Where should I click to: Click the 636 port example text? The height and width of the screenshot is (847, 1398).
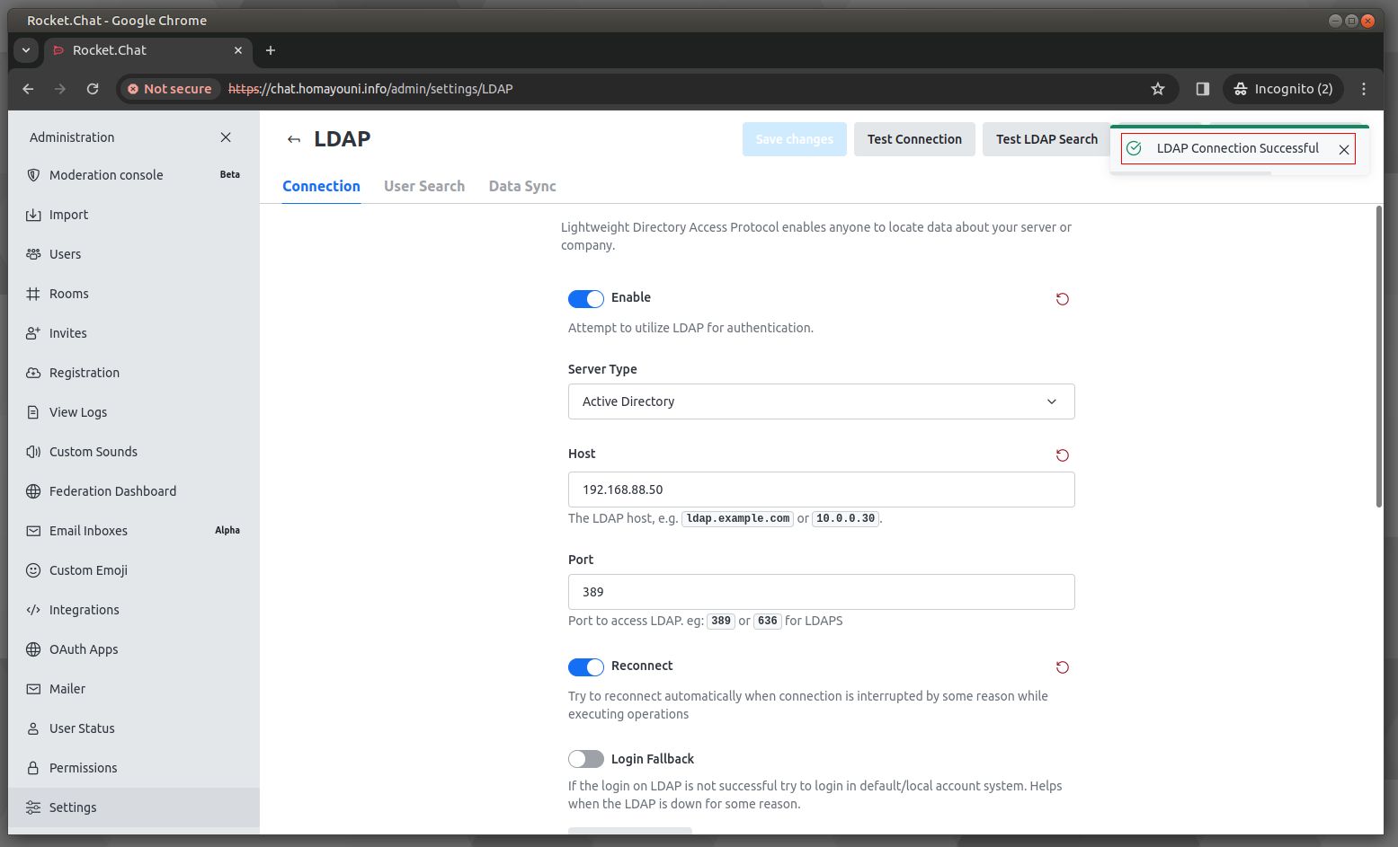[x=767, y=621]
